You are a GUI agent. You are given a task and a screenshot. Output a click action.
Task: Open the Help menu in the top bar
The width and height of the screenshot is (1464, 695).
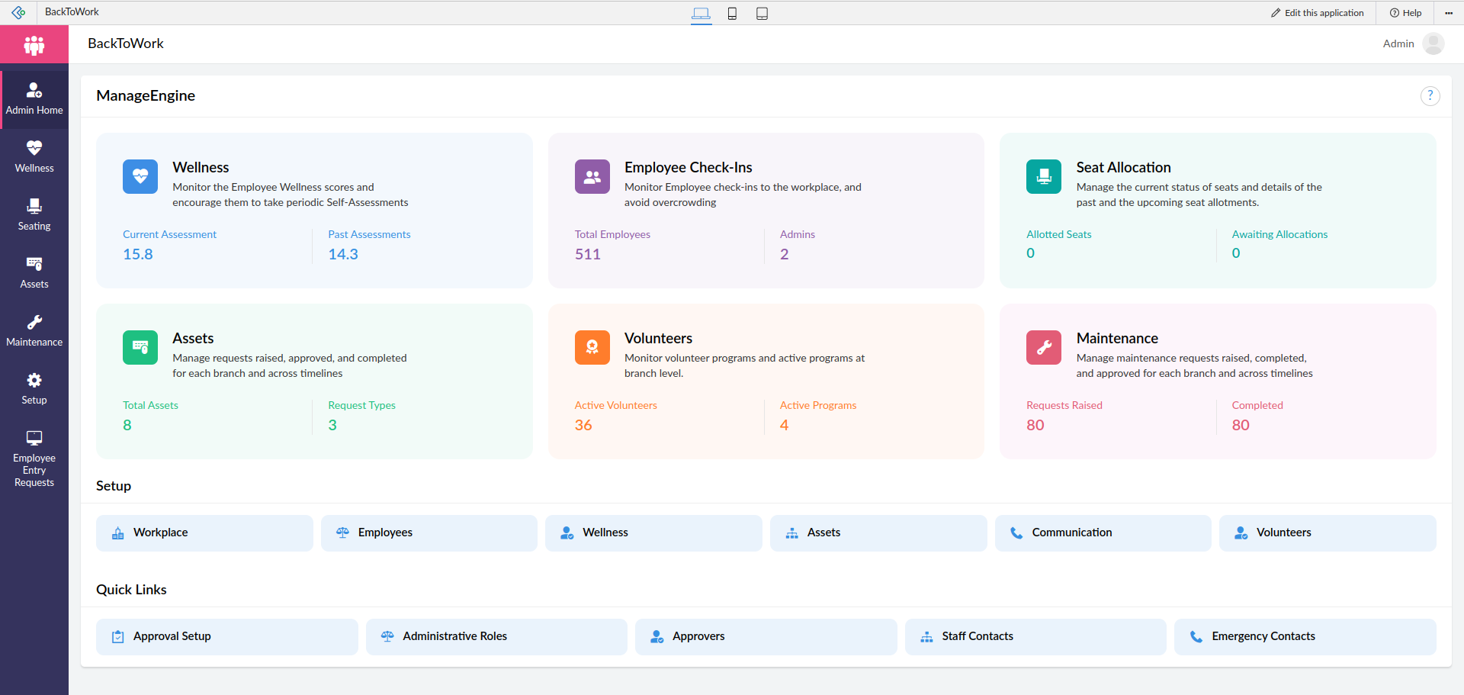pyautogui.click(x=1405, y=12)
